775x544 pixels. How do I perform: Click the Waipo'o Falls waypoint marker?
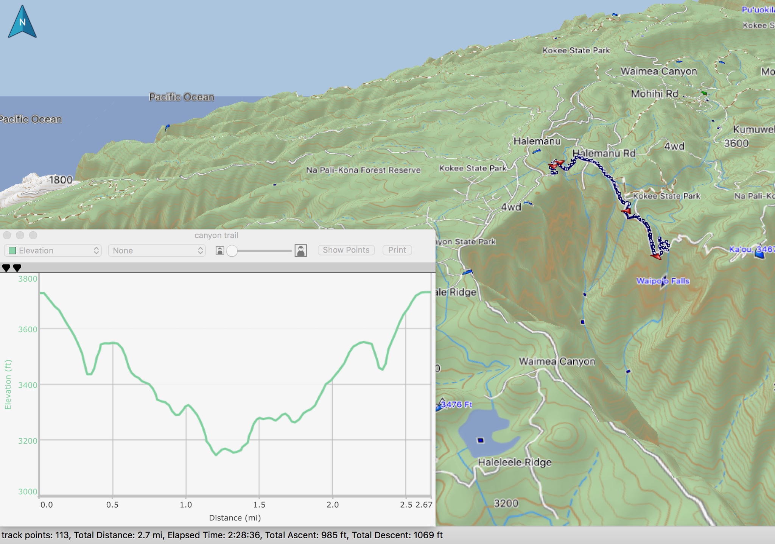click(664, 282)
